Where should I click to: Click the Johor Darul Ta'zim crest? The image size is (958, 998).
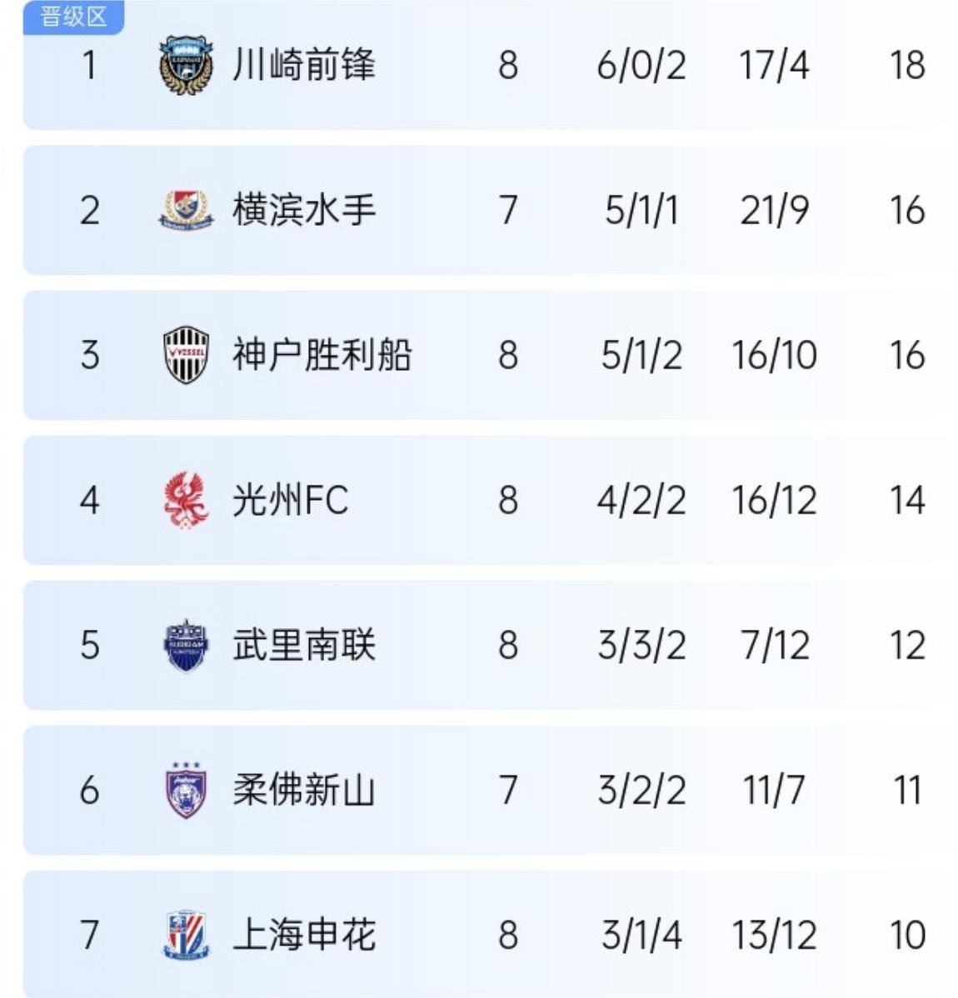click(185, 791)
